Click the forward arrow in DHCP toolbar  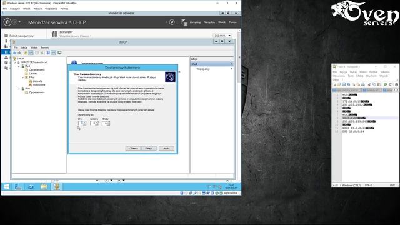pyautogui.click(x=19, y=52)
